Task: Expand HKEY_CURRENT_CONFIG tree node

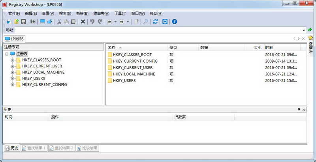Action: (13, 85)
